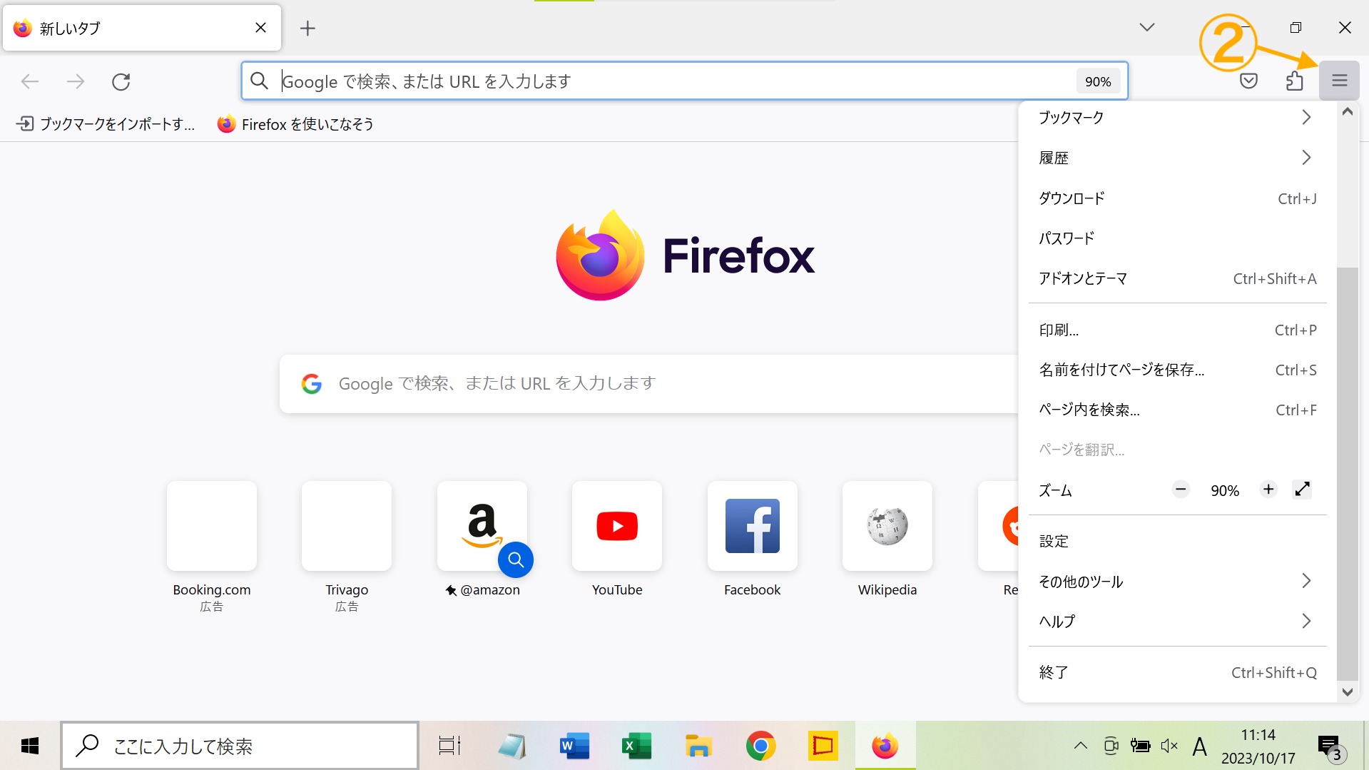Click the battery status tray icon
Image resolution: width=1369 pixels, height=770 pixels.
(x=1140, y=746)
